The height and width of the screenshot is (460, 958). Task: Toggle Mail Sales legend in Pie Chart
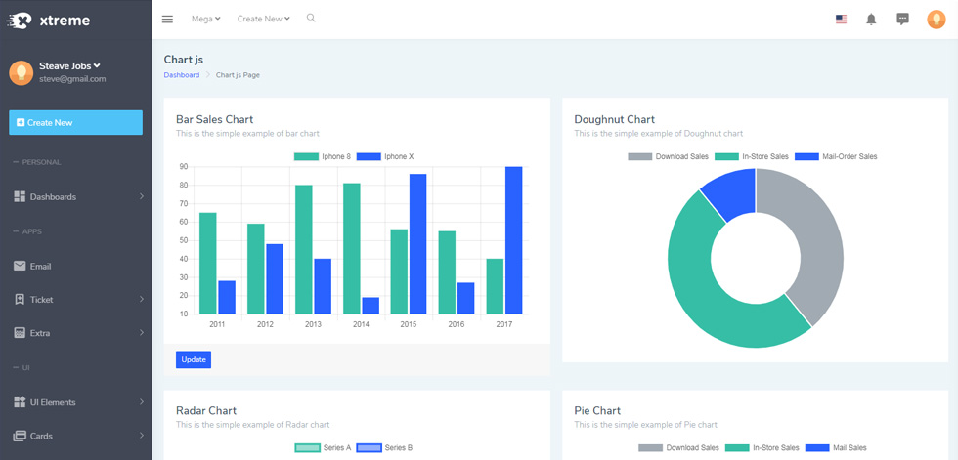pyautogui.click(x=836, y=448)
